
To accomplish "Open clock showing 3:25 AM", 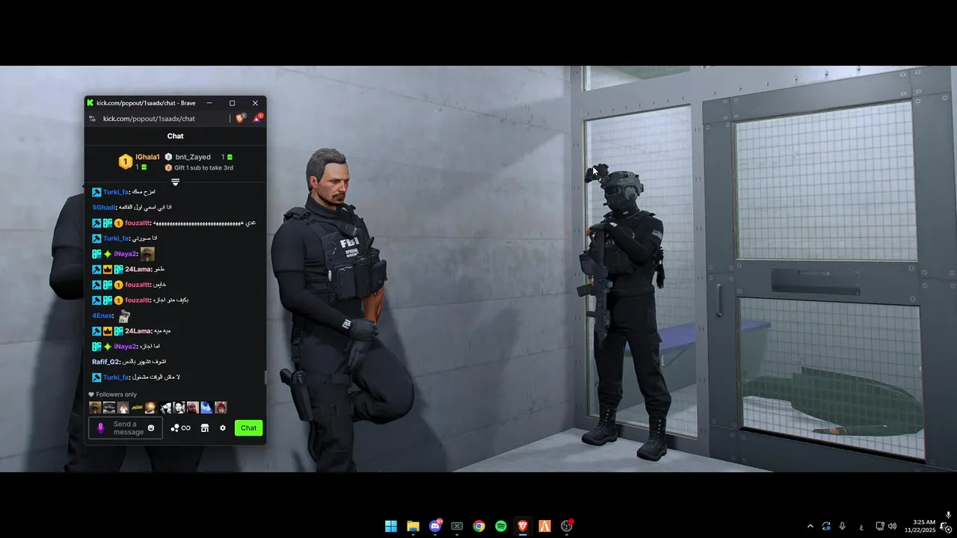I will click(x=921, y=526).
